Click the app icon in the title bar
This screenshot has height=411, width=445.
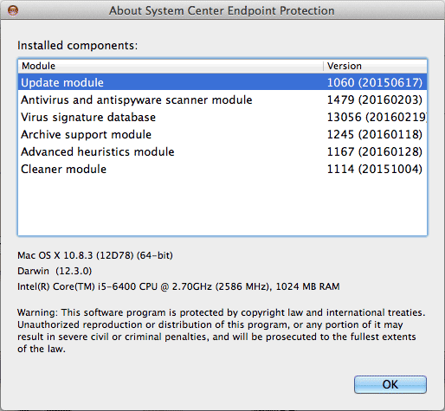[x=13, y=11]
